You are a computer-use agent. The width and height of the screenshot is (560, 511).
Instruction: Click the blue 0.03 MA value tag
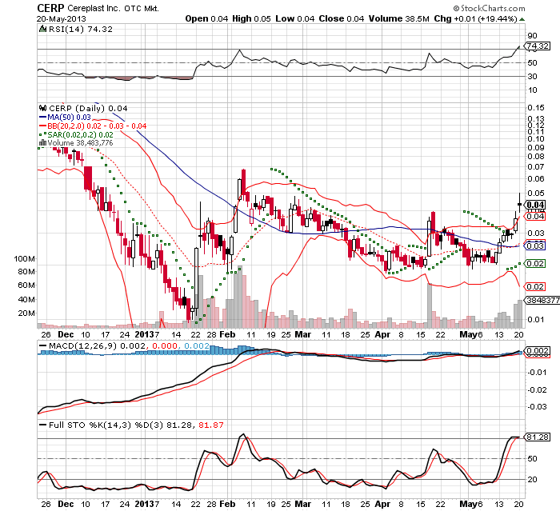click(x=535, y=246)
